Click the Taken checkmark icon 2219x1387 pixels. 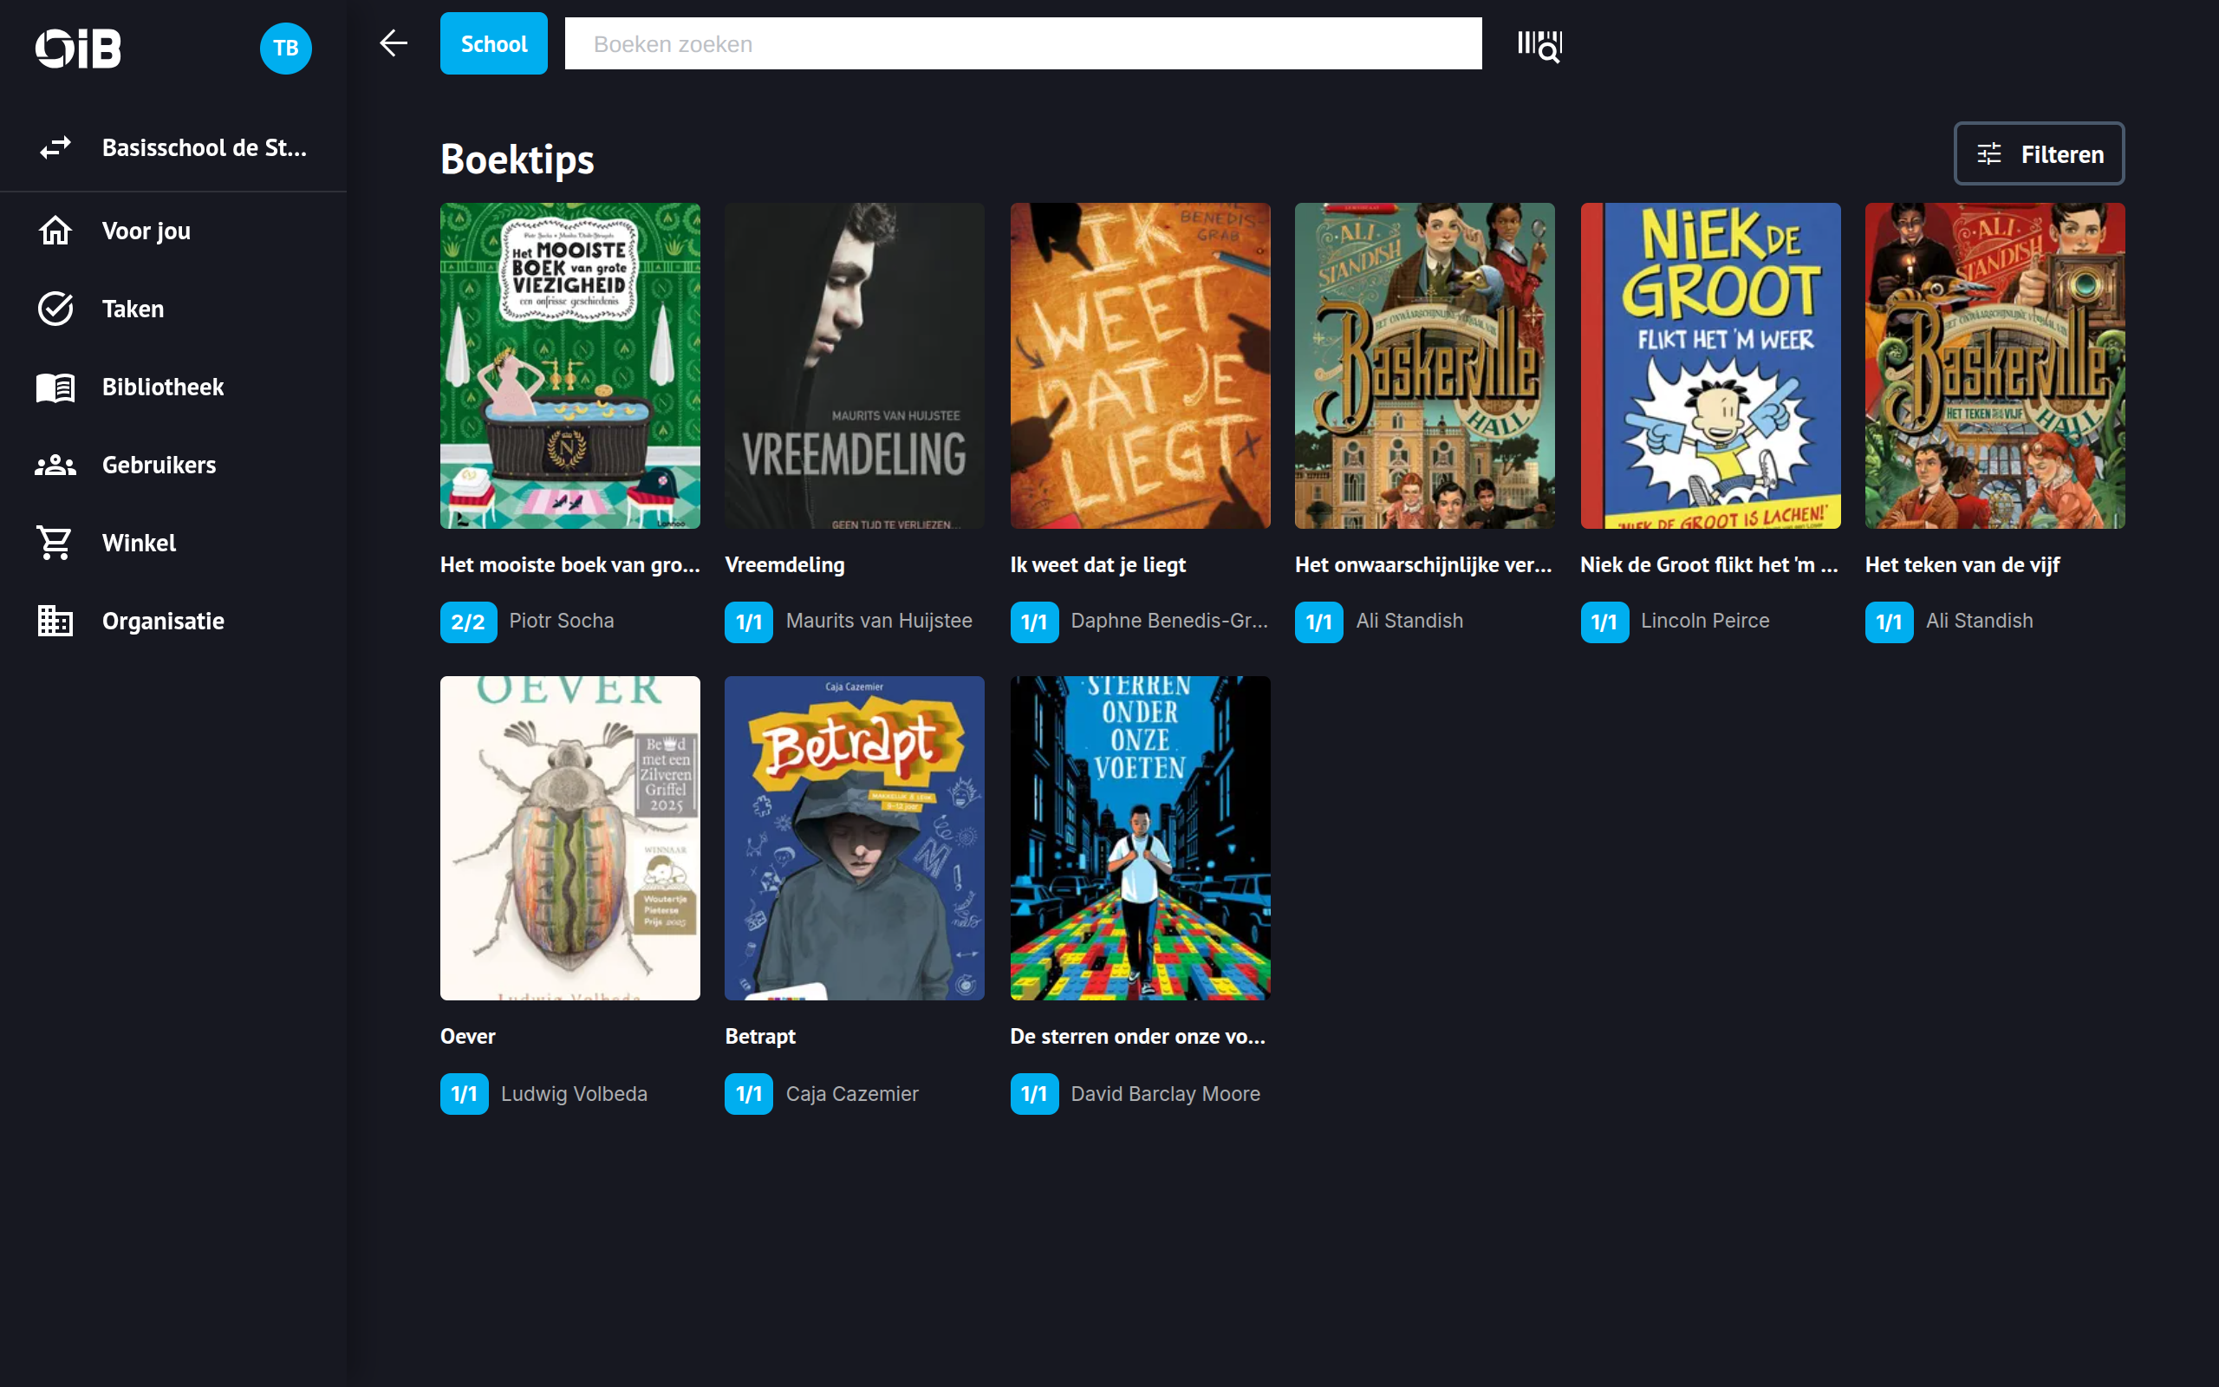click(x=55, y=309)
